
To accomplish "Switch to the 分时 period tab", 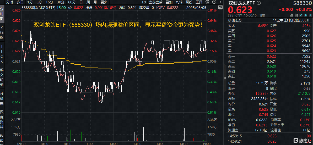I will 10,2.
